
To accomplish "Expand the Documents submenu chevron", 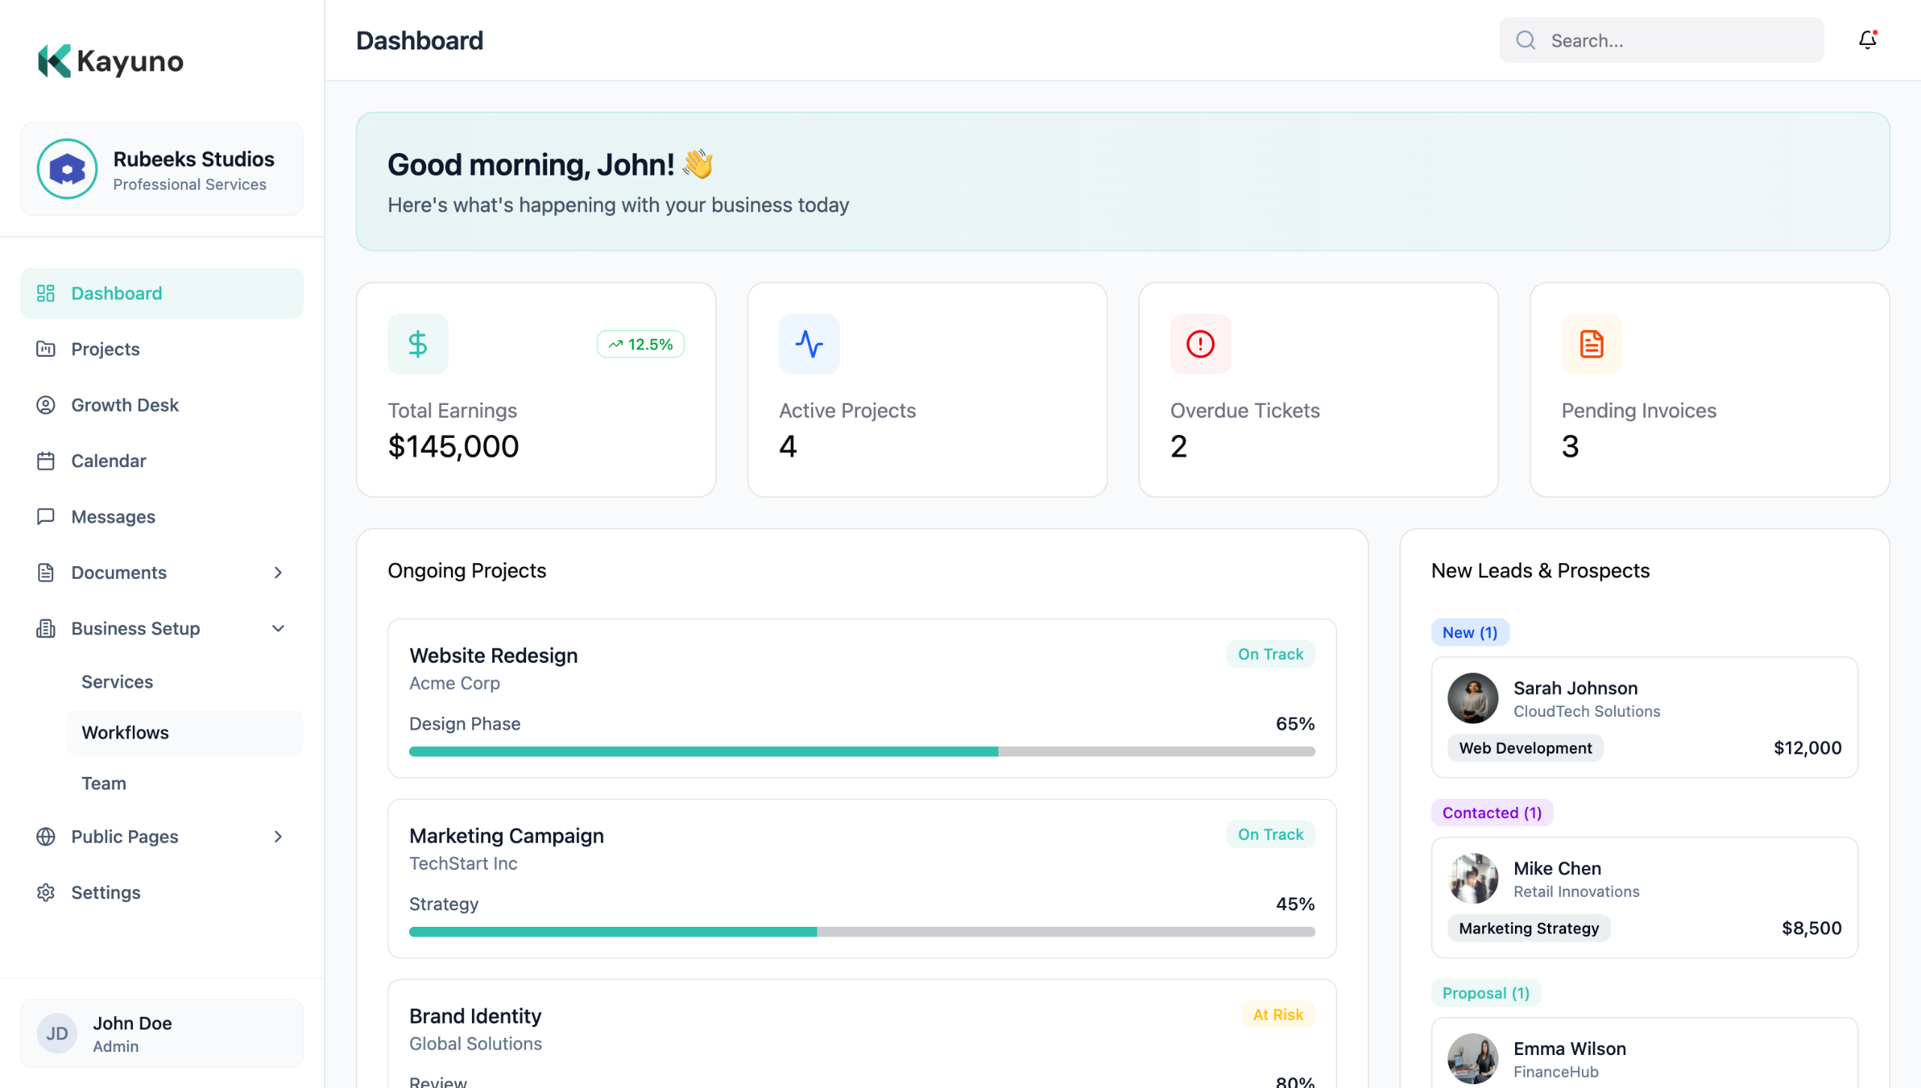I will coord(278,573).
